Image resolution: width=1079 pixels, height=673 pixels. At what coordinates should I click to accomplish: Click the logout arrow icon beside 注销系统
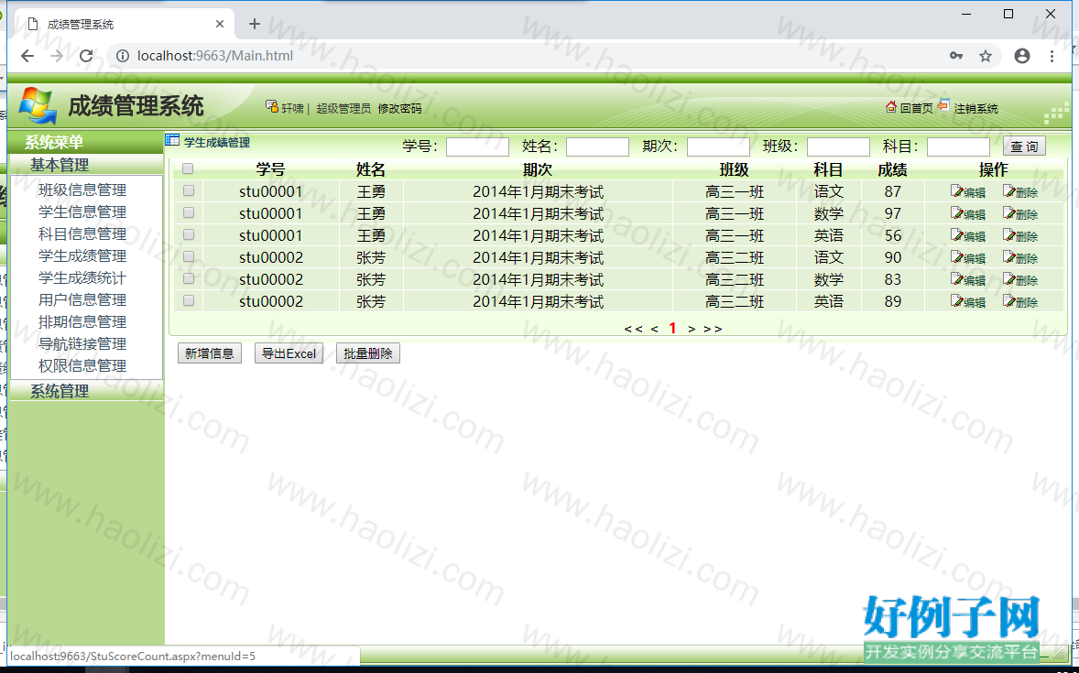[943, 105]
